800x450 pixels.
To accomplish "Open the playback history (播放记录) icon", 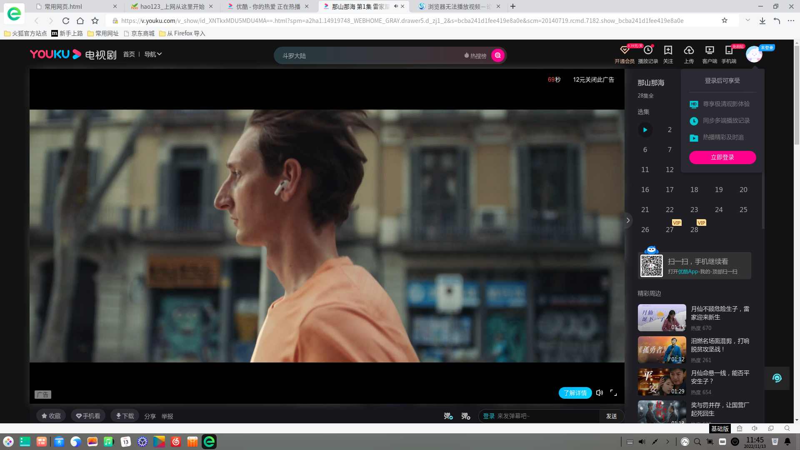I will tap(648, 50).
